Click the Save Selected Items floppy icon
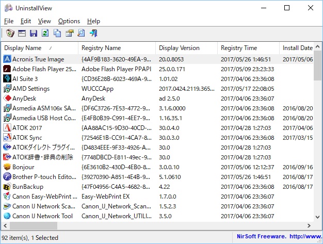The image size is (323, 244). (34, 34)
